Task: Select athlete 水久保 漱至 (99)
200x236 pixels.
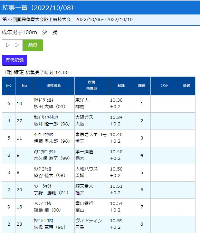Action: pyautogui.click(x=52, y=158)
